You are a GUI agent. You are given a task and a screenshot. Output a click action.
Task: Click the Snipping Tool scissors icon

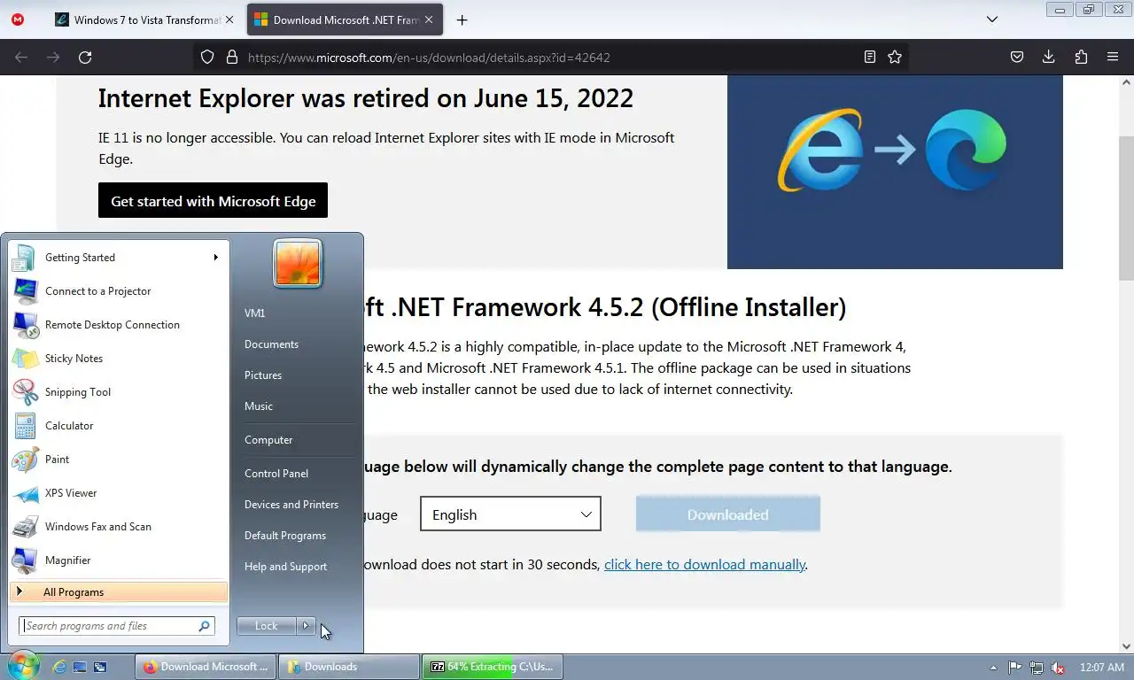click(x=25, y=392)
